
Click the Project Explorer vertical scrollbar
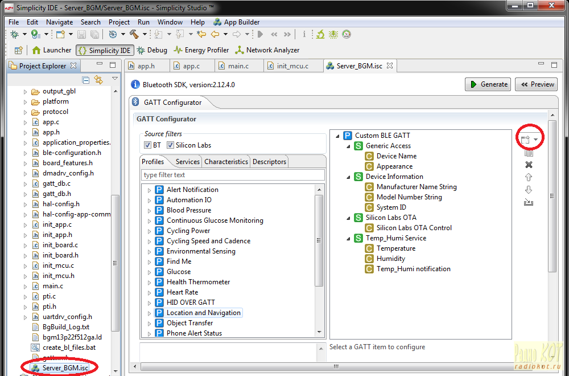115,263
